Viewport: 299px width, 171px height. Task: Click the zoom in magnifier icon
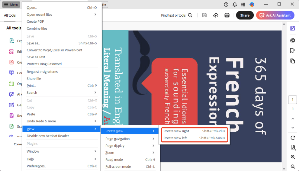(x=293, y=157)
